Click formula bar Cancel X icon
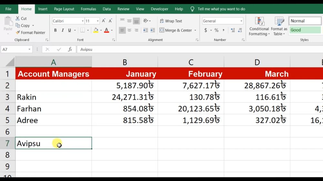Viewport: 323px width, 181px height. 47,50
